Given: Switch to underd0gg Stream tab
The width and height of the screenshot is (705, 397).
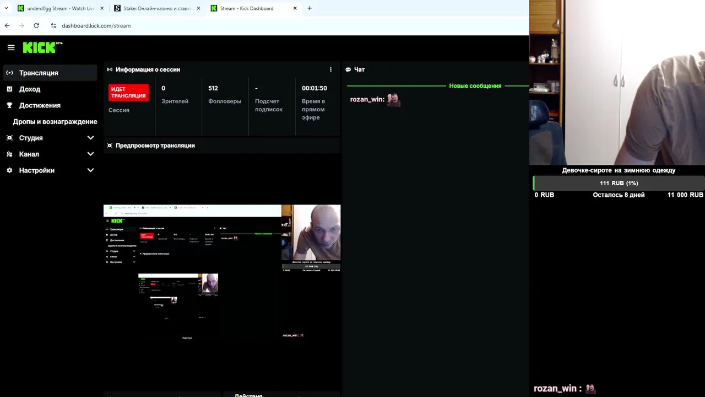Looking at the screenshot, I should [x=60, y=8].
